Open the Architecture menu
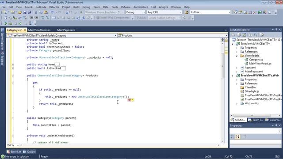283x159 pixels. [x=141, y=7]
